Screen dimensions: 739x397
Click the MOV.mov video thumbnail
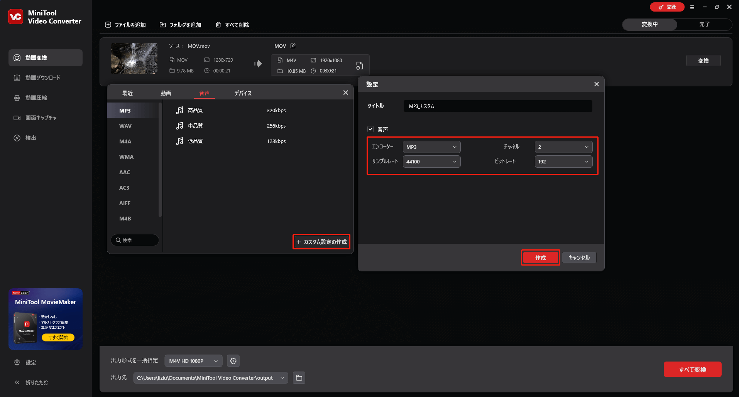134,59
